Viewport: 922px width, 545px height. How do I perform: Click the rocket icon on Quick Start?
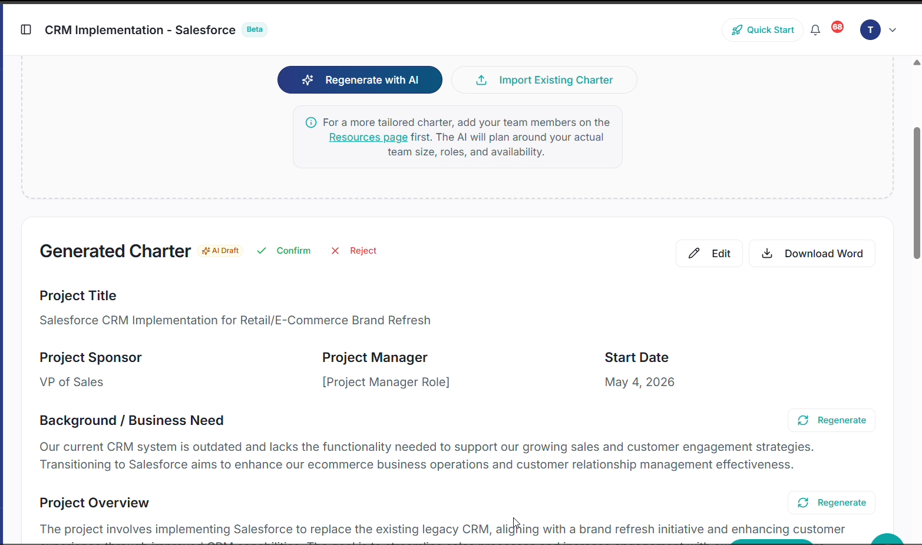pyautogui.click(x=738, y=29)
